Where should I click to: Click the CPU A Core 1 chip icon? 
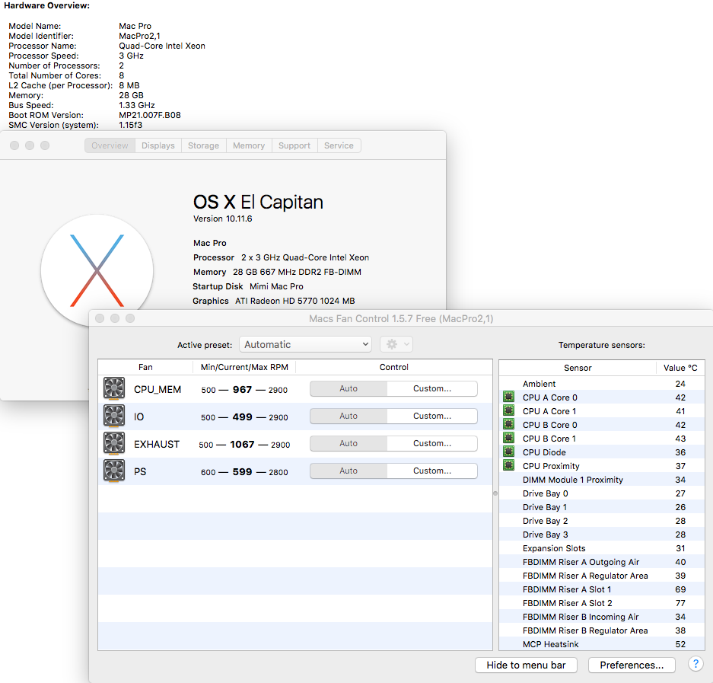pyautogui.click(x=509, y=410)
